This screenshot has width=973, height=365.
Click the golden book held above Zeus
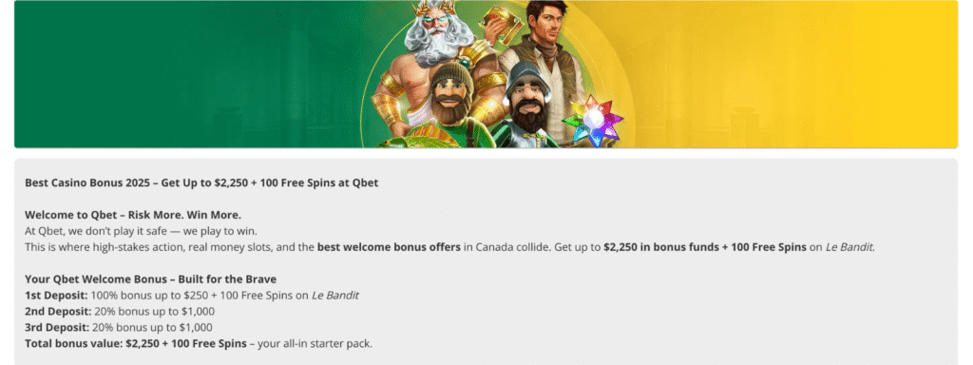(502, 24)
